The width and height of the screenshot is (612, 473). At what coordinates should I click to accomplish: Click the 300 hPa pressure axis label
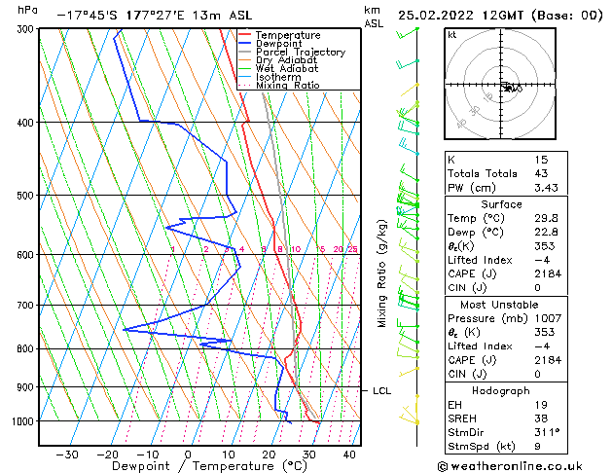(x=27, y=29)
